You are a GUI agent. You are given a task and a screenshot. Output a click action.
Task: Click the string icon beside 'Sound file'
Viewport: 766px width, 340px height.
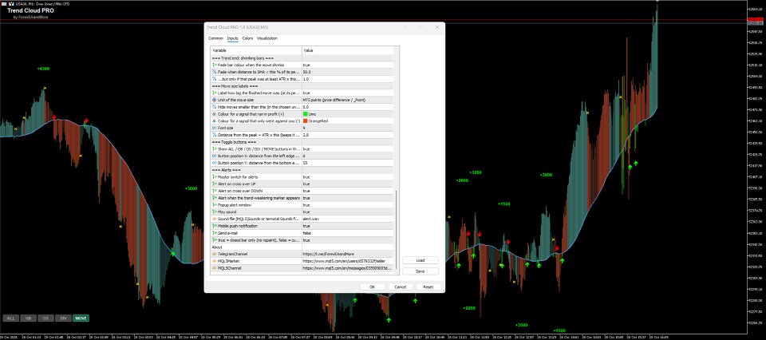(214, 219)
